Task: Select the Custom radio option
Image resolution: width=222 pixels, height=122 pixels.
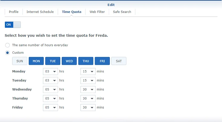Action: 8,53
